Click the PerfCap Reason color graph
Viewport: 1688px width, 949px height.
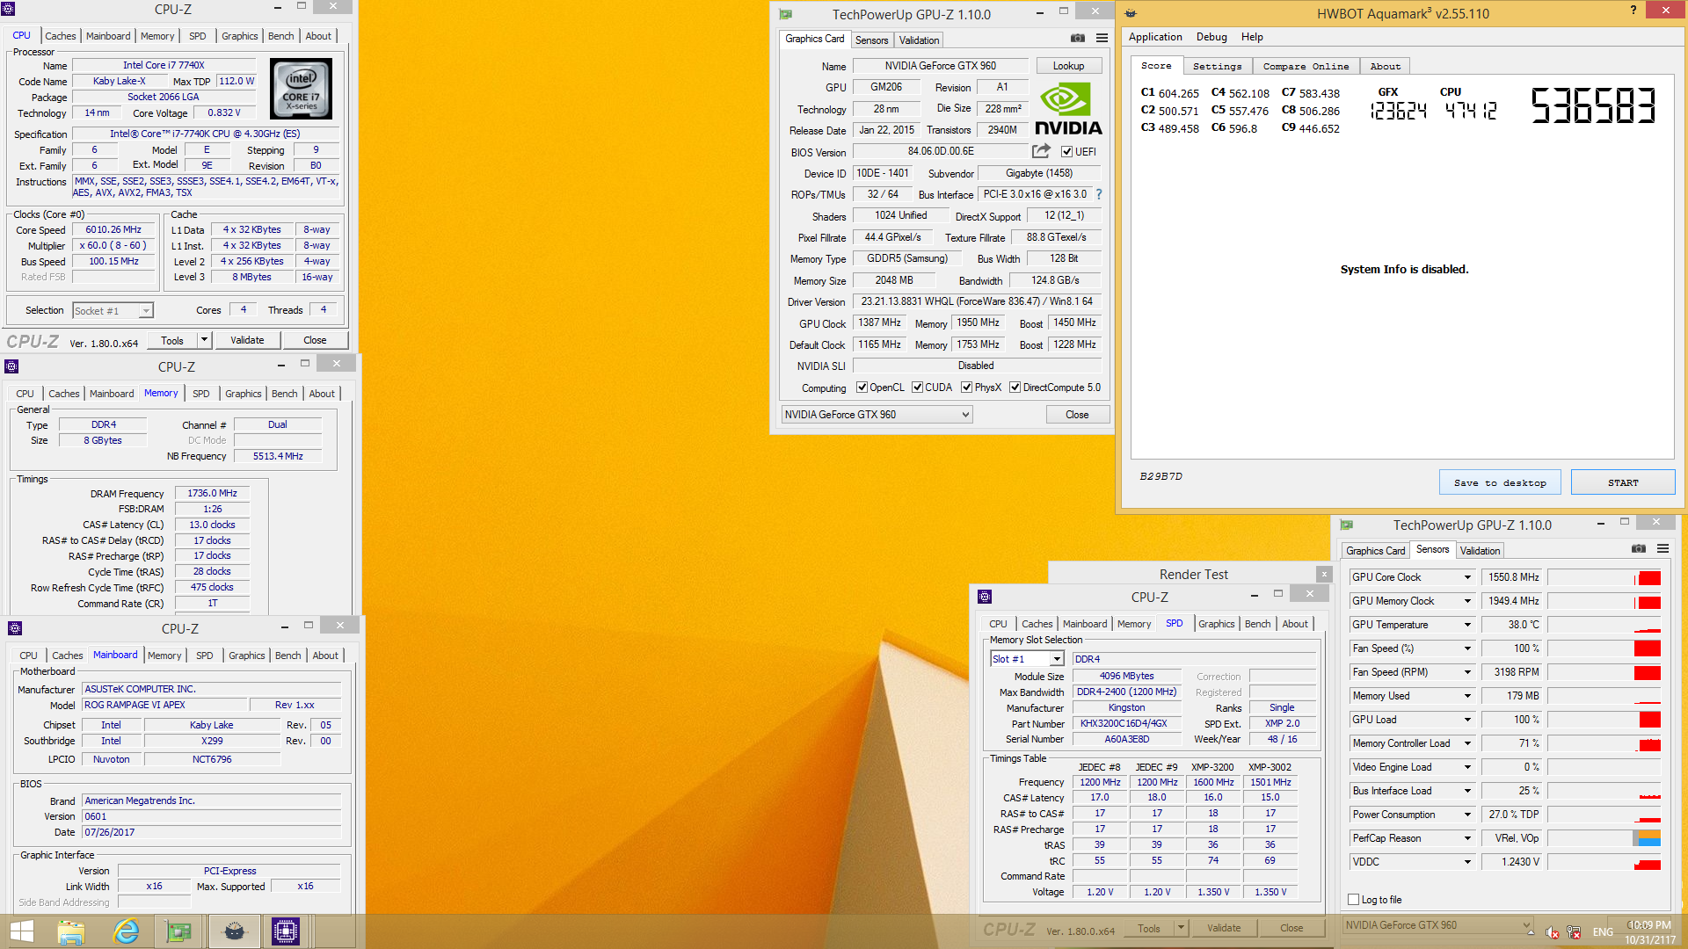pos(1604,838)
